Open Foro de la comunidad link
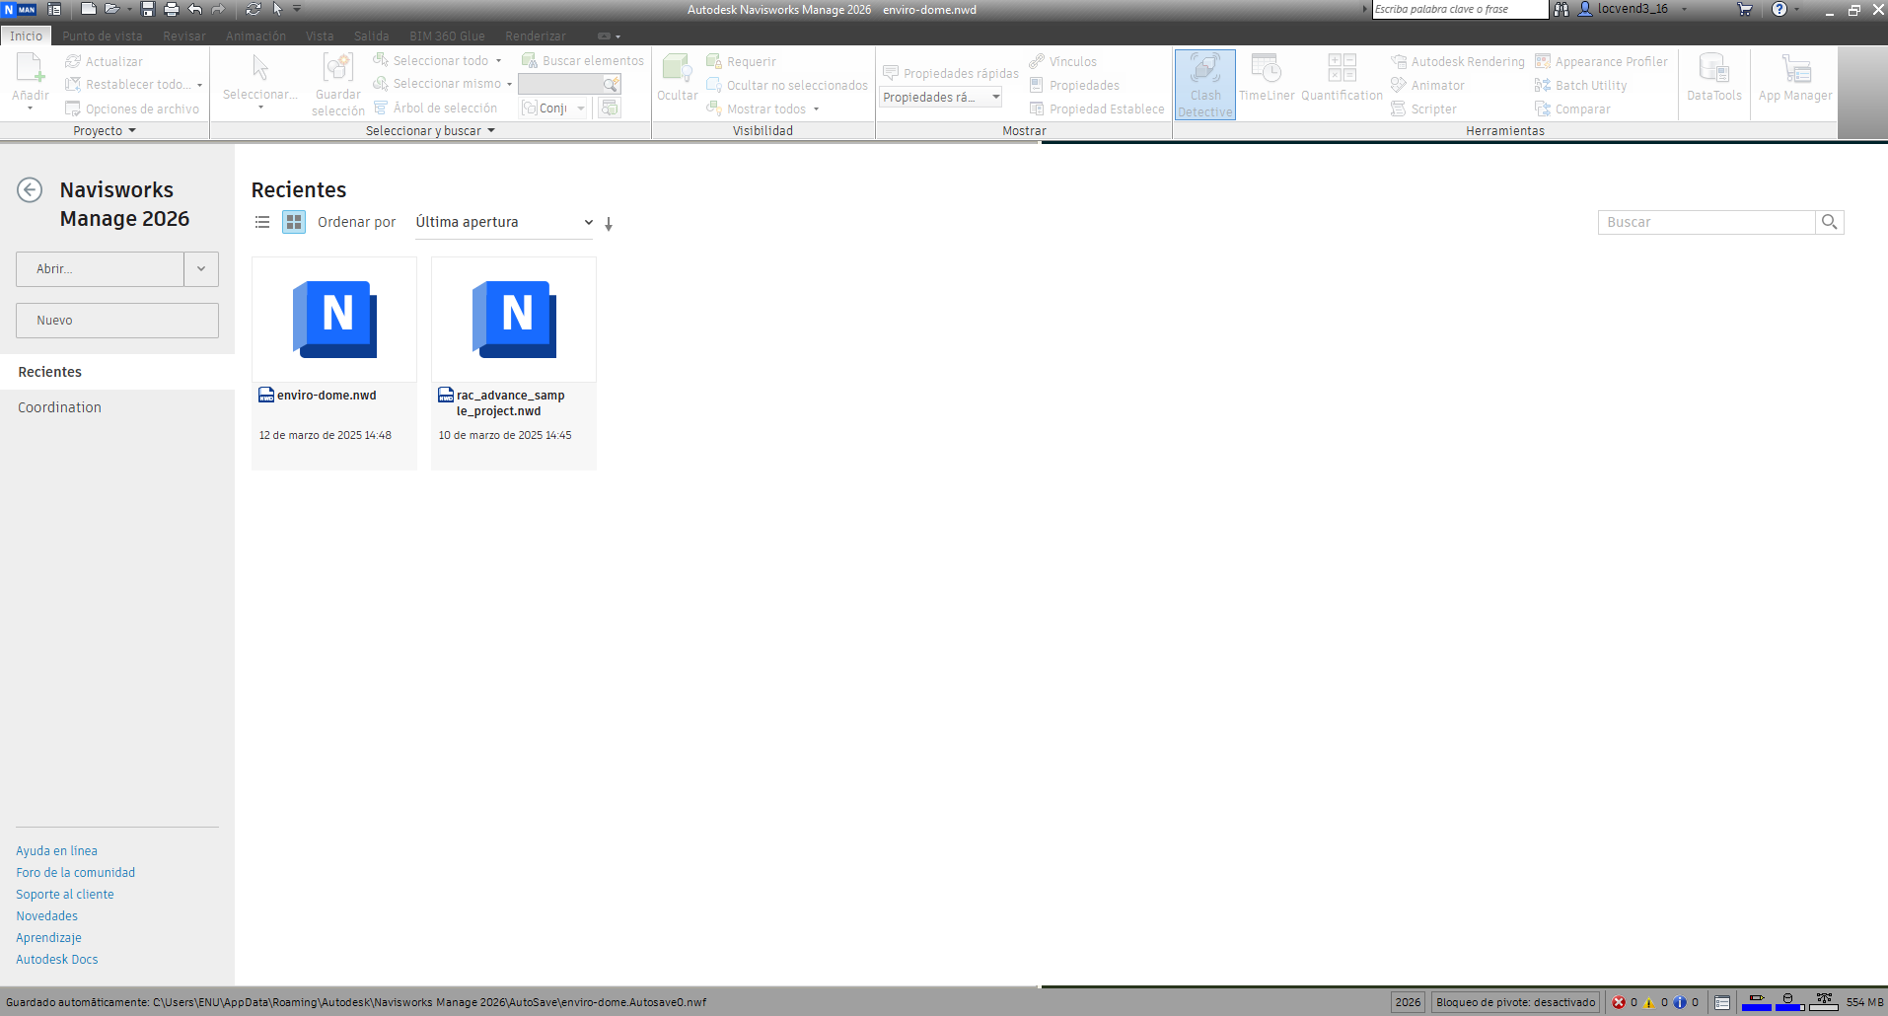Image resolution: width=1888 pixels, height=1016 pixels. (x=75, y=872)
